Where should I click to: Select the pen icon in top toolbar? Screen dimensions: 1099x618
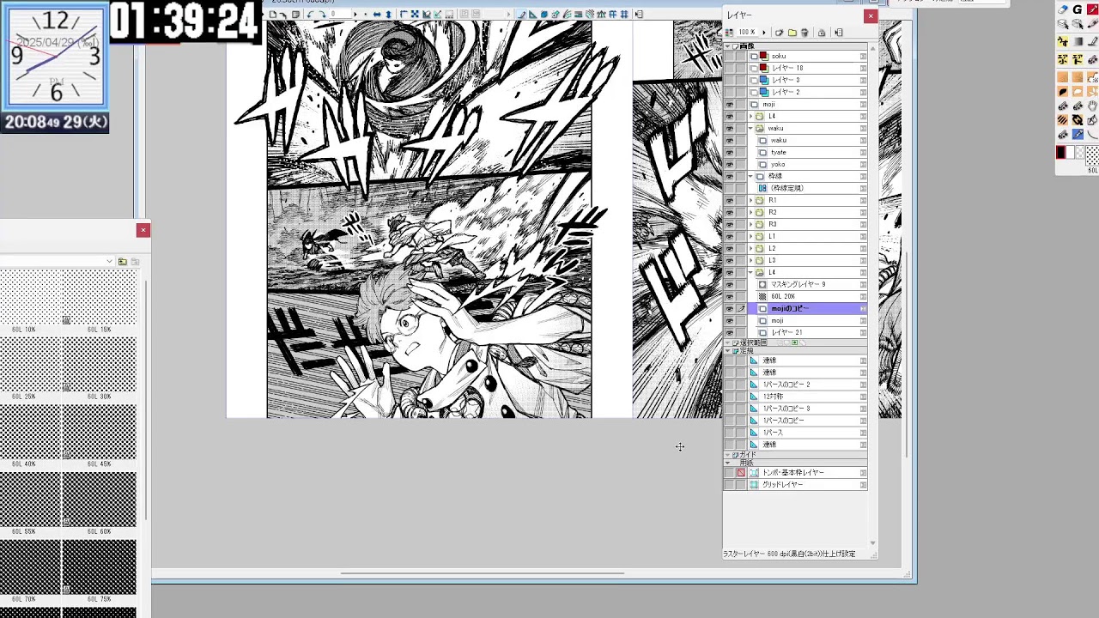tap(521, 15)
